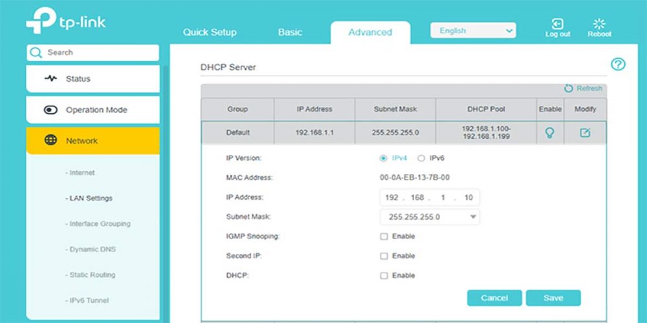Click the Save button
This screenshot has width=647, height=323.
[x=553, y=298]
